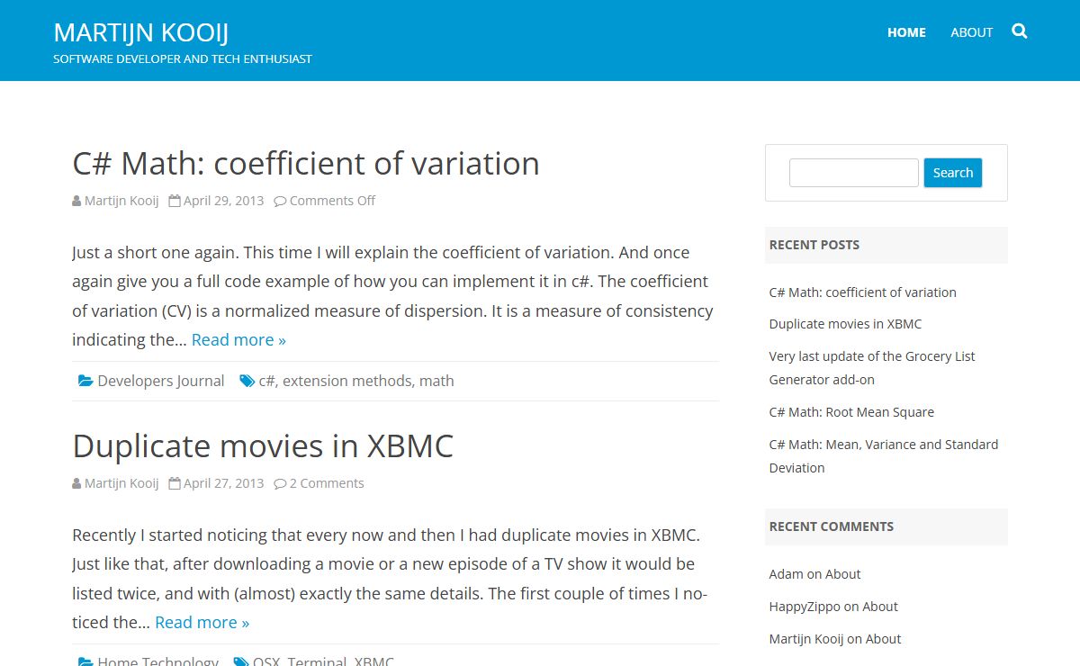1080x666 pixels.
Task: Open the ABOUT page from navigation
Action: pos(972,32)
